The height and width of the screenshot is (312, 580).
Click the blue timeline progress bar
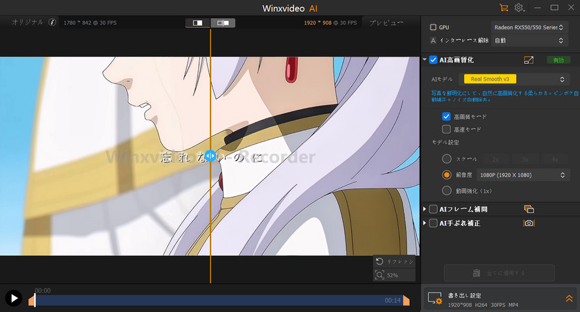219,300
